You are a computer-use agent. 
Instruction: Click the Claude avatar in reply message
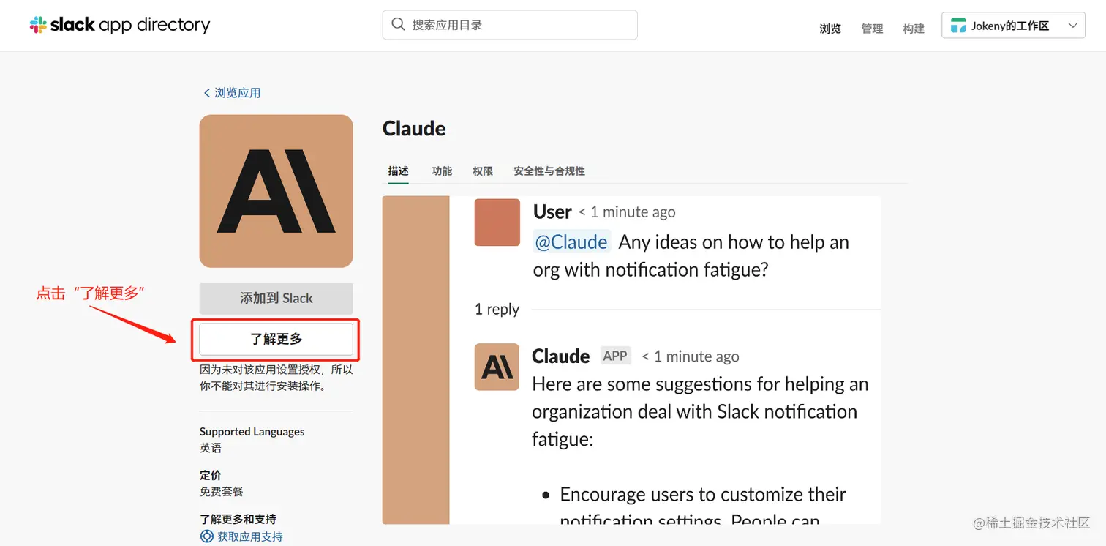[497, 367]
